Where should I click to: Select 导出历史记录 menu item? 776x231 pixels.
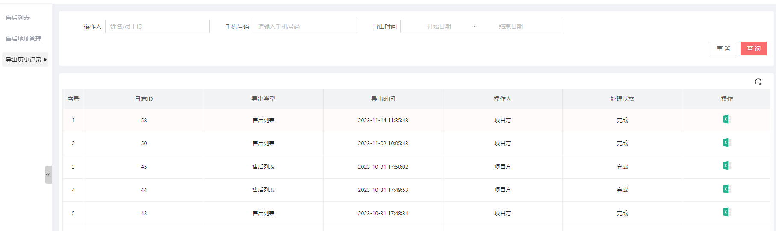(x=24, y=60)
